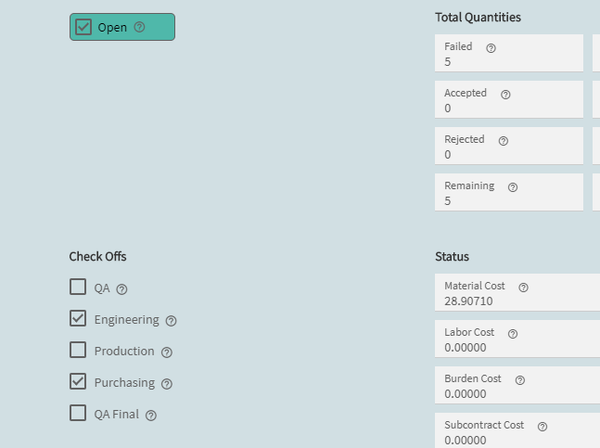Click help icon next to Failed
Viewport: 600px width, 448px height.
point(491,48)
